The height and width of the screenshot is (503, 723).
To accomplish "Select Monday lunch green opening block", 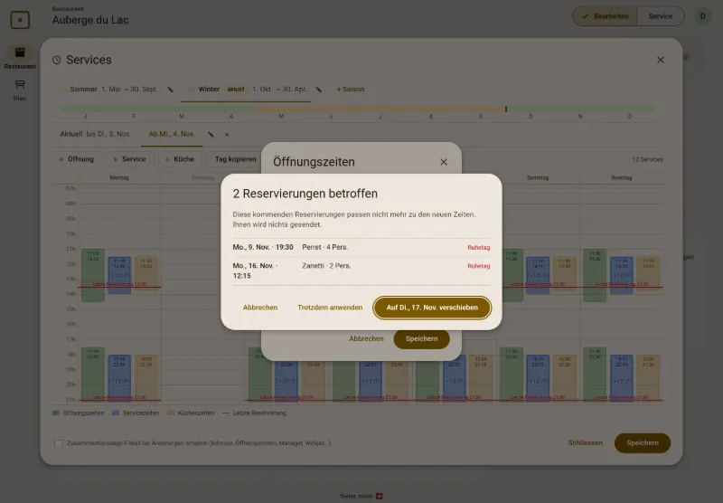I will pos(93,276).
